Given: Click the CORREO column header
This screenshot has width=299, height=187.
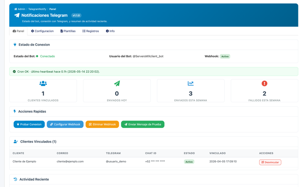Looking at the screenshot, I should click(x=62, y=153).
